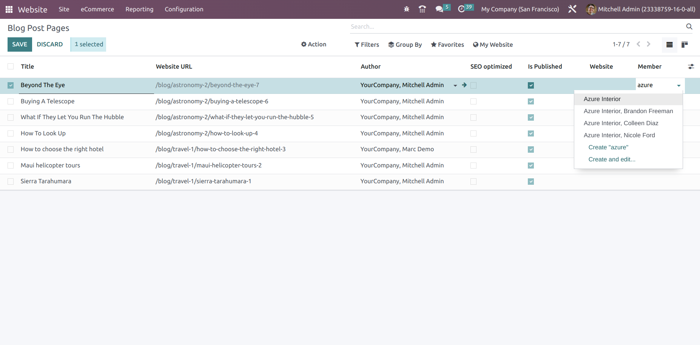
Task: Click the search magnifier icon
Action: tap(689, 26)
